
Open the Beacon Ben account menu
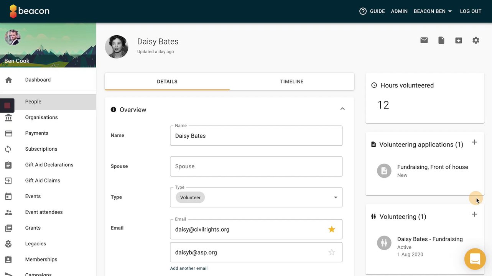pos(433,11)
